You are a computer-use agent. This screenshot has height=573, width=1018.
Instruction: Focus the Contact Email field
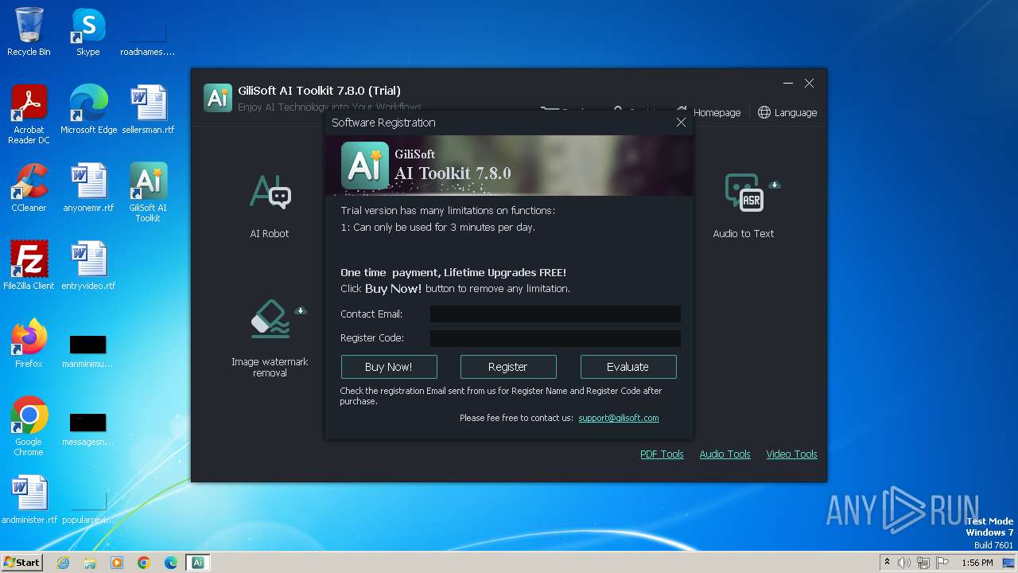click(x=555, y=314)
